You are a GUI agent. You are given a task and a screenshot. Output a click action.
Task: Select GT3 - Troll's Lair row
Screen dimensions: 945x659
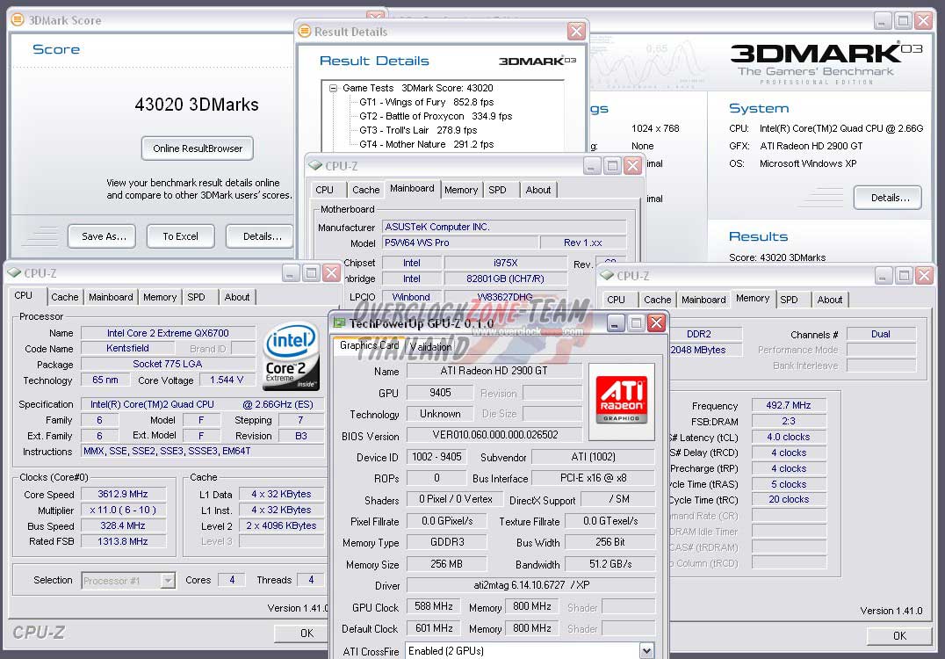pyautogui.click(x=418, y=130)
